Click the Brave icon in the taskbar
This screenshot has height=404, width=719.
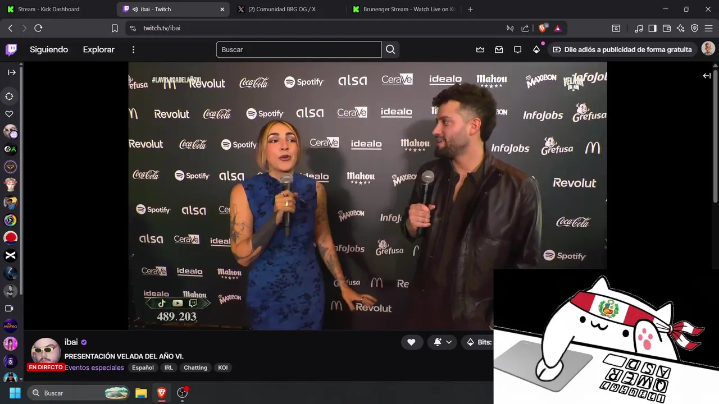pos(162,393)
